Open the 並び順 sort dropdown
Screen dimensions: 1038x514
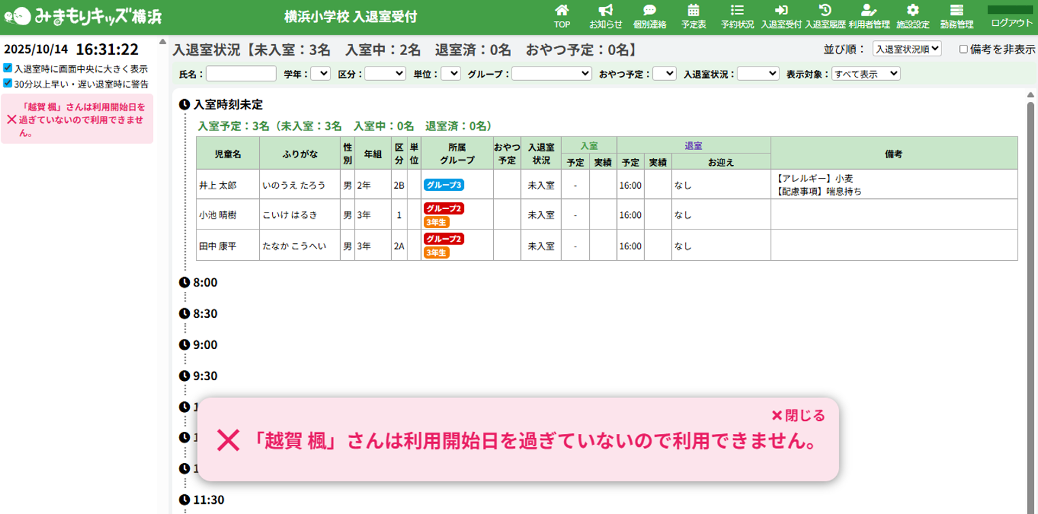tap(907, 49)
